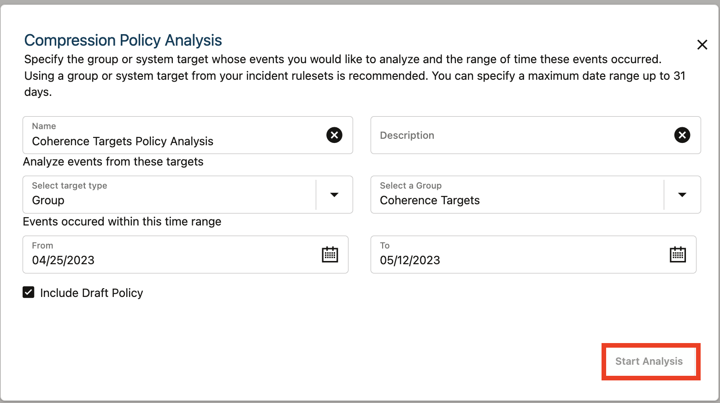This screenshot has height=403, width=720.
Task: Click the Coherence Targets value in group selector
Action: pyautogui.click(x=430, y=201)
